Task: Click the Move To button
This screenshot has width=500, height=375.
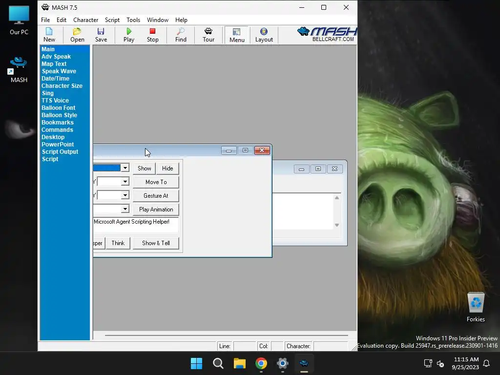Action: coord(156,182)
